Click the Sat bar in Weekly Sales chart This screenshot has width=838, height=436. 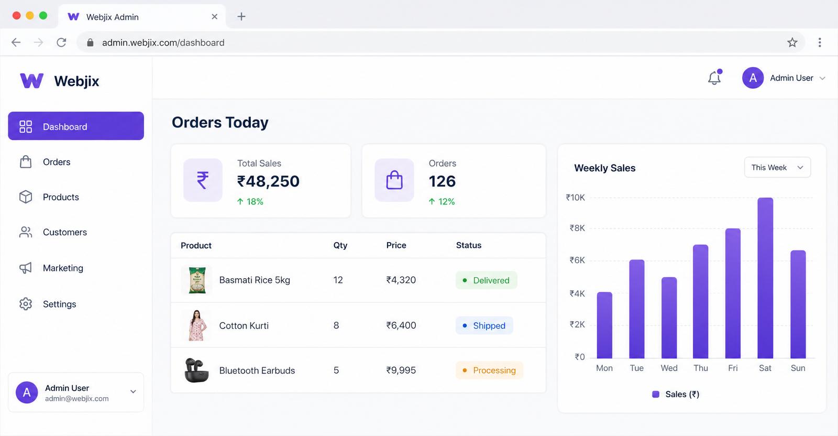765,278
